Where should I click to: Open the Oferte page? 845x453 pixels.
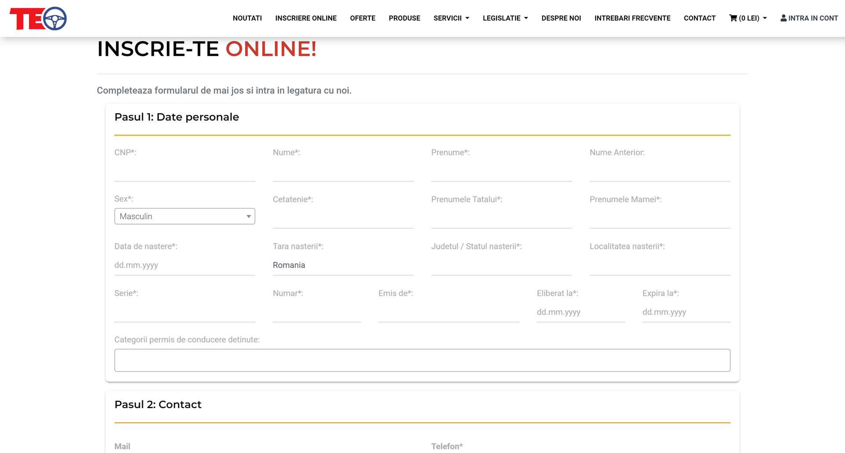point(362,18)
